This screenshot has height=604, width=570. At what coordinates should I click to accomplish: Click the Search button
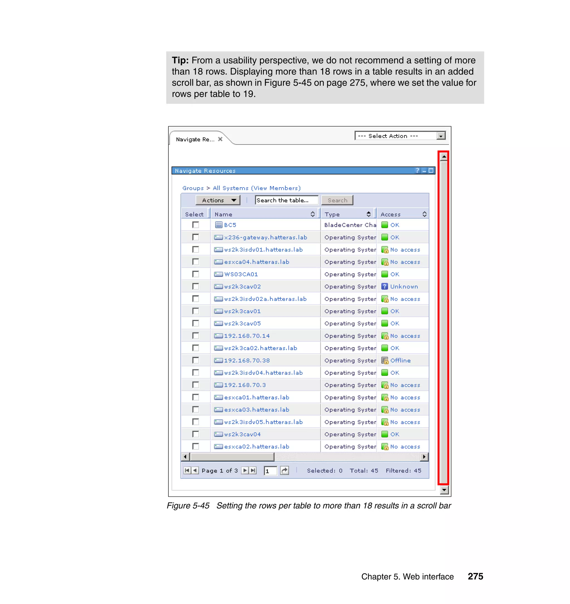(x=337, y=200)
